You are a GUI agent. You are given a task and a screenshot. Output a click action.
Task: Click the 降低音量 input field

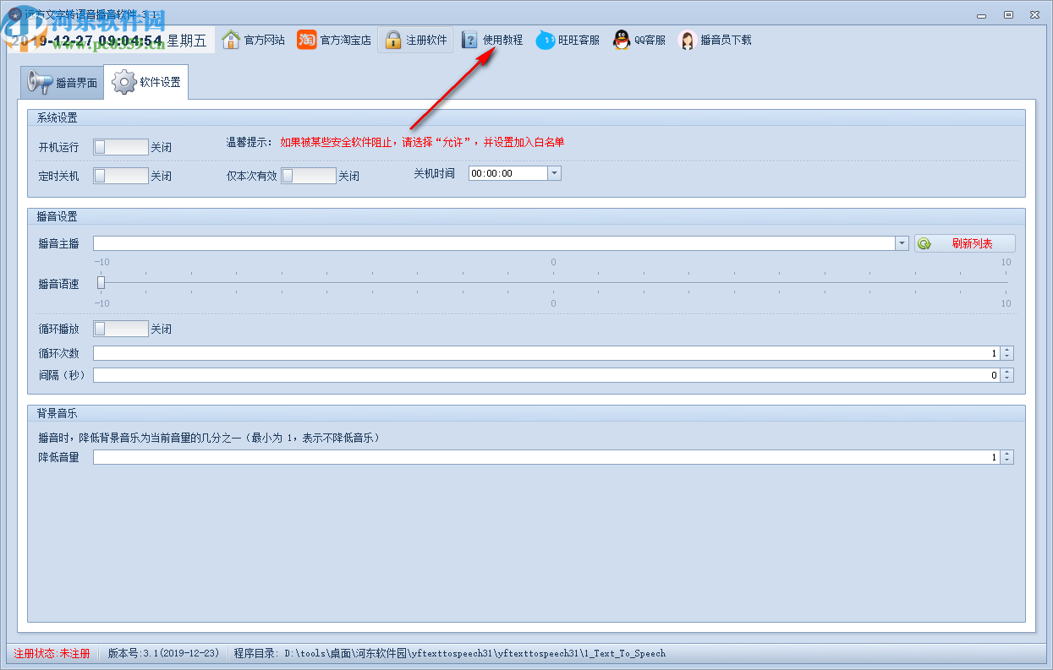pos(546,457)
